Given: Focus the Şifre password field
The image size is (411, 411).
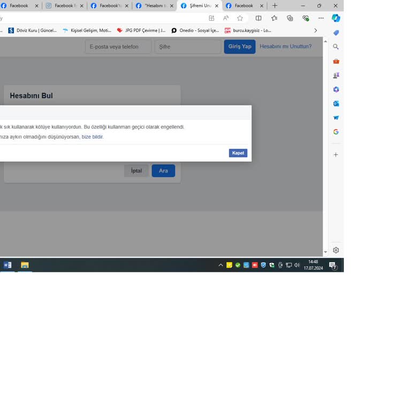Looking at the screenshot, I should coord(188,47).
